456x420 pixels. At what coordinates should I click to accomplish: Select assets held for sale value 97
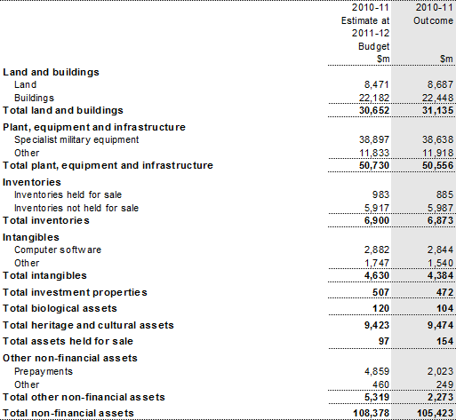(383, 341)
